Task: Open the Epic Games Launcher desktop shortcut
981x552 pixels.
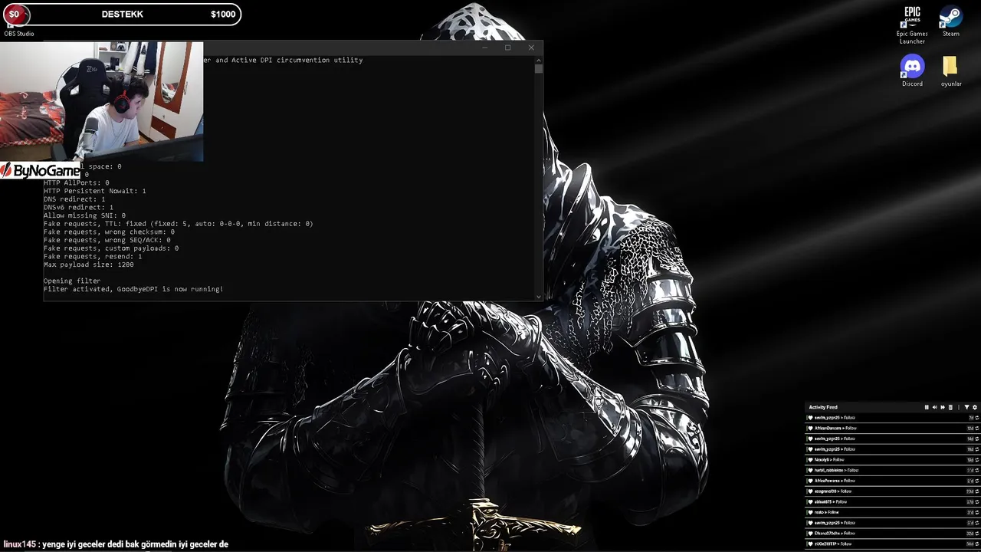Action: (x=912, y=25)
